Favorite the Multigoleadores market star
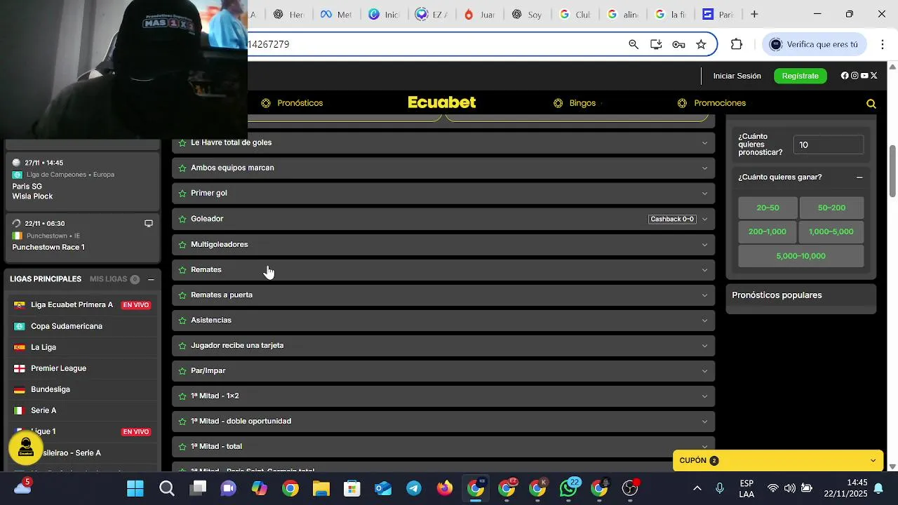This screenshot has height=505, width=898. 182,245
